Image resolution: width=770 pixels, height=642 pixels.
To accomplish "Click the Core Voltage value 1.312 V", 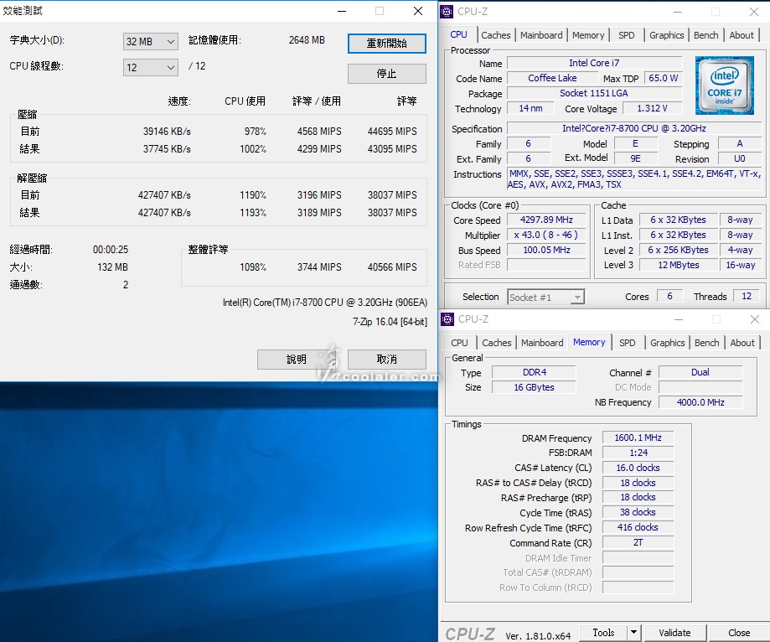I will coord(652,108).
